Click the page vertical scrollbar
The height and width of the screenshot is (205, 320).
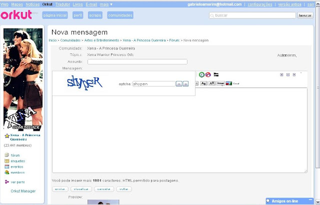pyautogui.click(x=318, y=88)
